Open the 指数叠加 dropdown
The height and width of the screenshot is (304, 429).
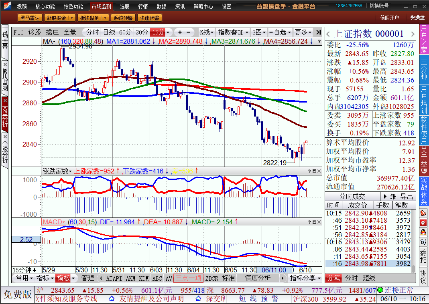tap(233, 32)
